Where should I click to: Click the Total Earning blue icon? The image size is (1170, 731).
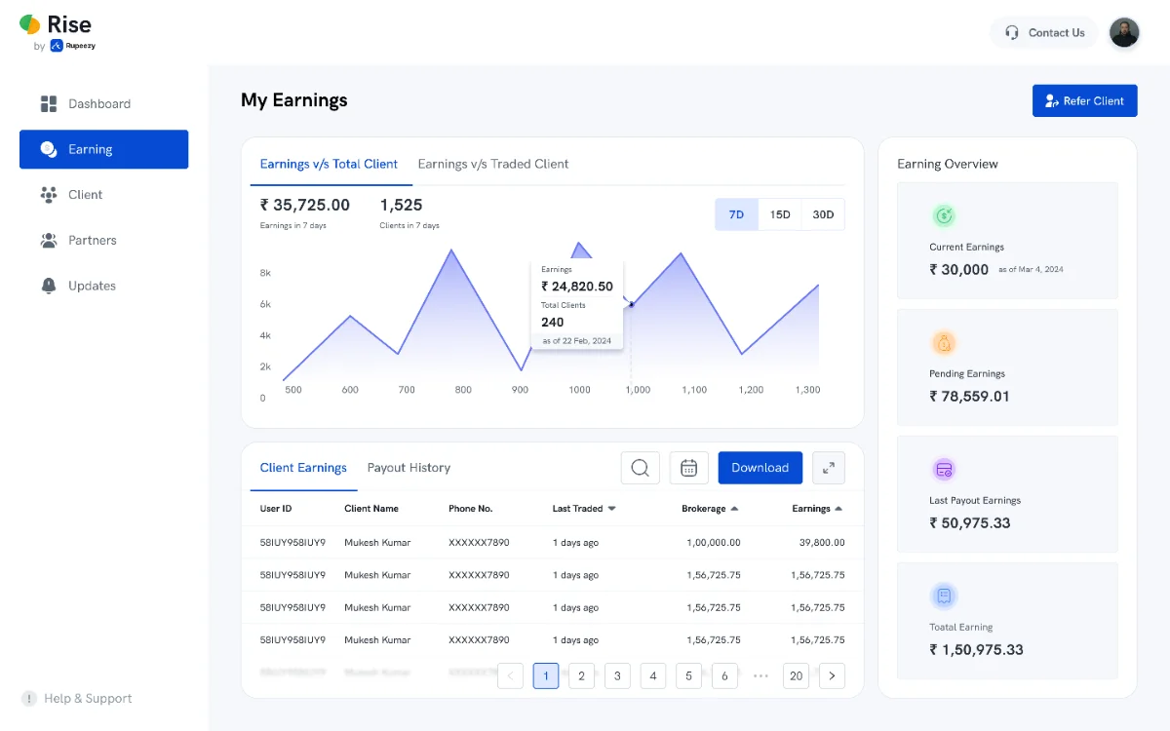coord(943,596)
